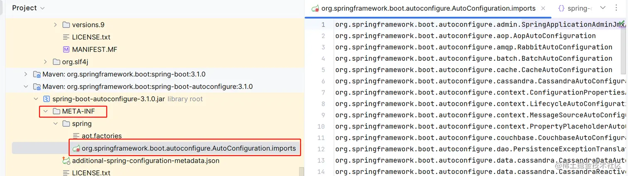Viewport: 628px width, 176px height.
Task: Open LICENSE.txt above MANIFEST.MF
Action: (91, 37)
